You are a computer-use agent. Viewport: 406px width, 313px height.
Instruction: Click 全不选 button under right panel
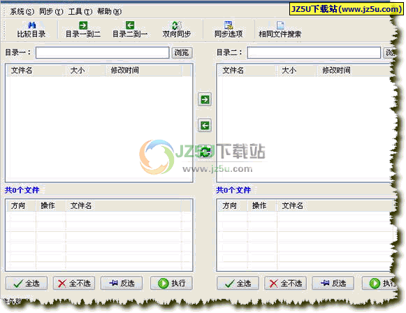click(285, 283)
